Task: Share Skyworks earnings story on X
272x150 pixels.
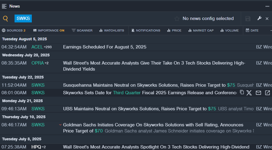Action: pyautogui.click(x=249, y=93)
